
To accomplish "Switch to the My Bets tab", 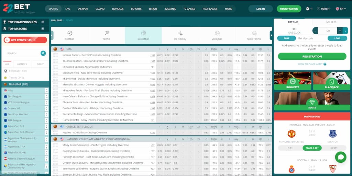I will [331, 22].
